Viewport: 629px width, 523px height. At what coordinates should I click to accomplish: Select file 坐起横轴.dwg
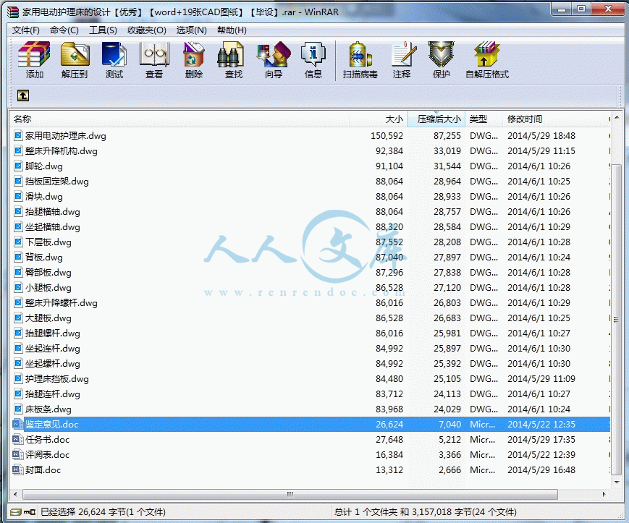point(53,227)
